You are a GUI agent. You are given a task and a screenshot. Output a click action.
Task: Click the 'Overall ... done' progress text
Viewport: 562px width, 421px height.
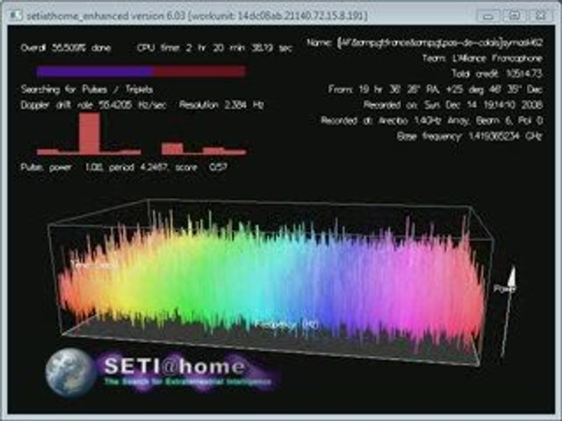coord(66,47)
